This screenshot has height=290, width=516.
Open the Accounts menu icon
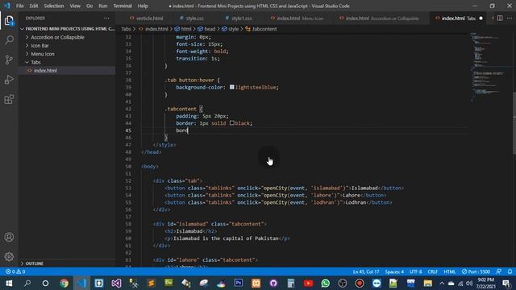point(9,237)
